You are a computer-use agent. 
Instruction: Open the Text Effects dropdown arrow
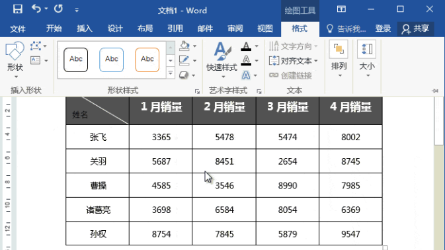[255, 75]
